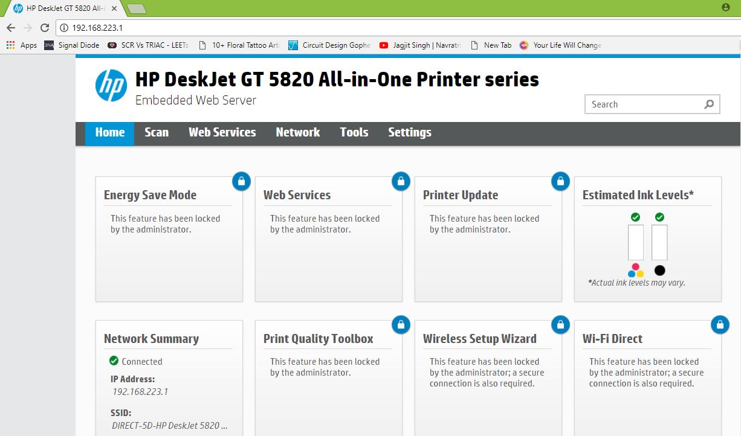Click Energy Save Mode card title
Viewport: 741px width, 436px height.
pyautogui.click(x=150, y=195)
